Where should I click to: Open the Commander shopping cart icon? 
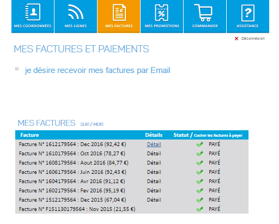coord(203,13)
